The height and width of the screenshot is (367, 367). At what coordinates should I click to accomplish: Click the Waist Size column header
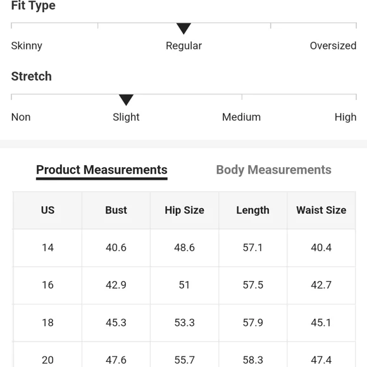[321, 210]
